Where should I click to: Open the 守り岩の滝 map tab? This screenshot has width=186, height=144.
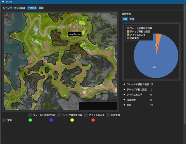(x=20, y=8)
